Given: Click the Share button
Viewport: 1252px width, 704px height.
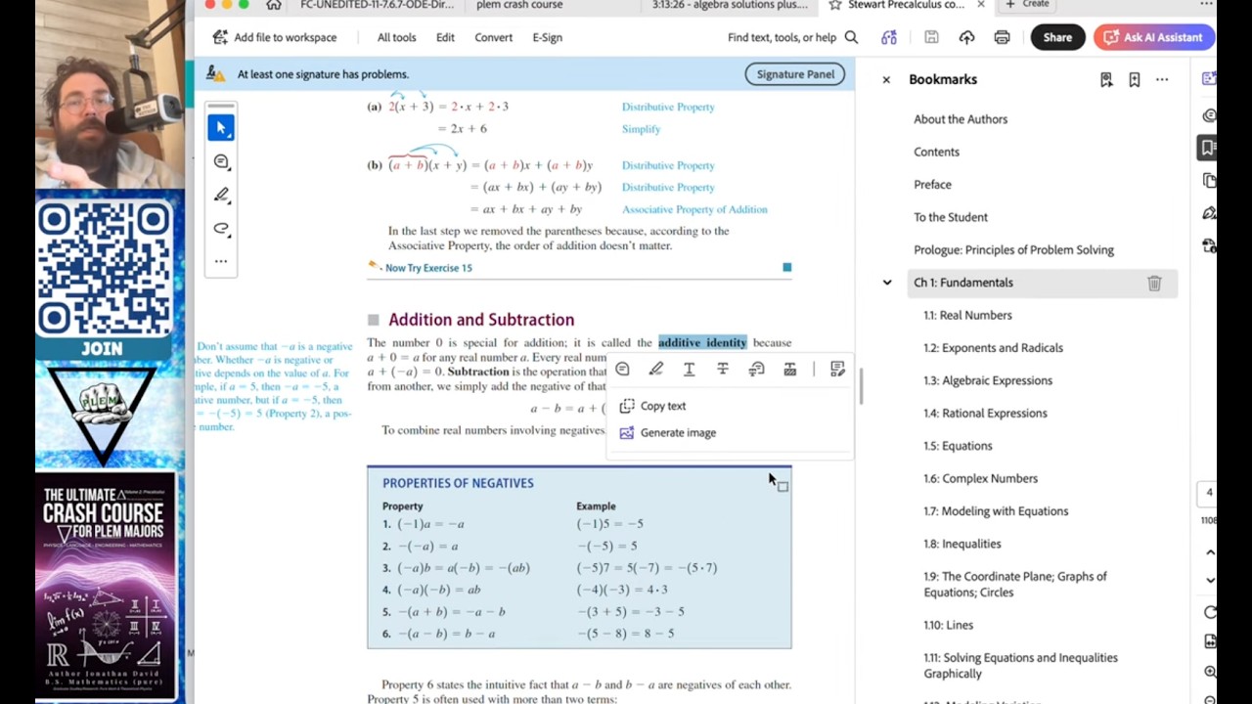Looking at the screenshot, I should [x=1057, y=37].
